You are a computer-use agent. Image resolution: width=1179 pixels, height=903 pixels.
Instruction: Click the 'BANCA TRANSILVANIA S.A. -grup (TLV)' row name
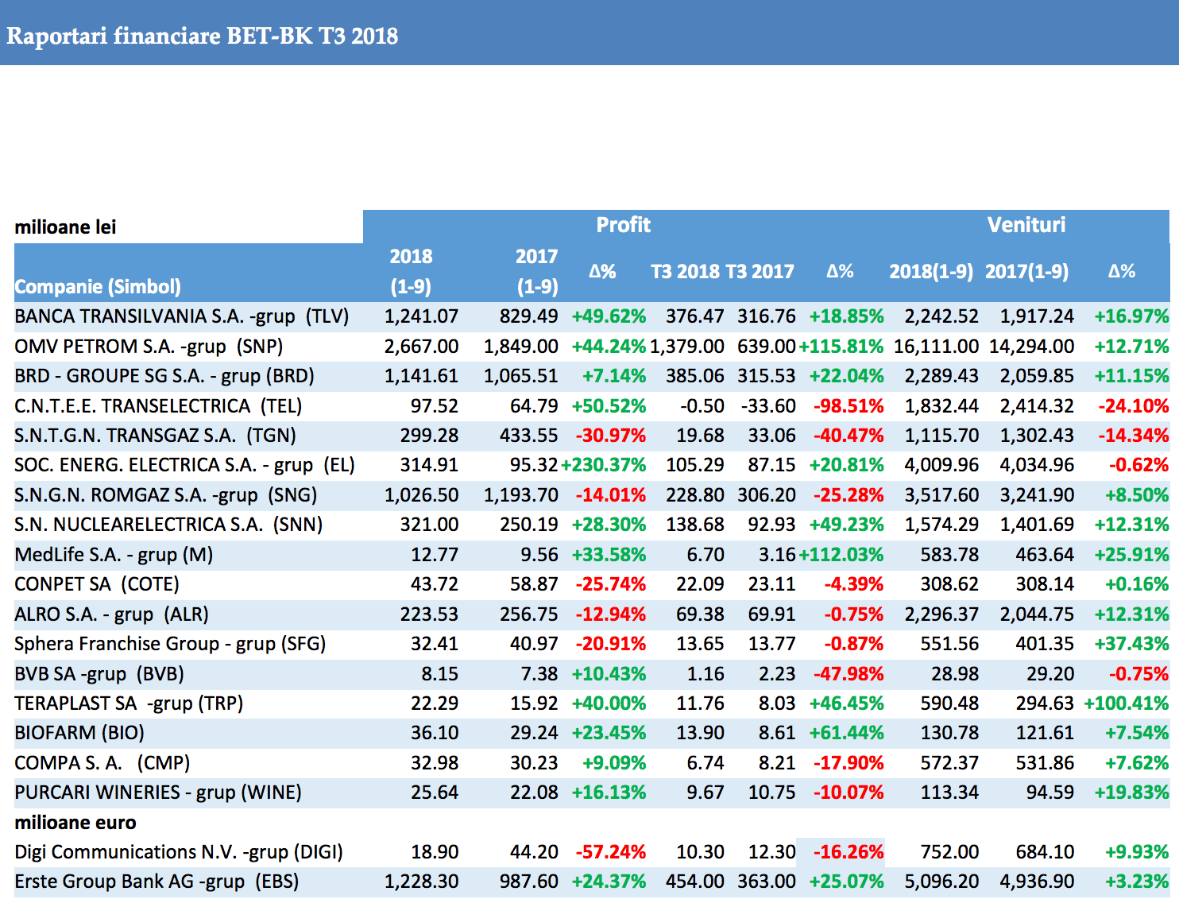tap(182, 316)
